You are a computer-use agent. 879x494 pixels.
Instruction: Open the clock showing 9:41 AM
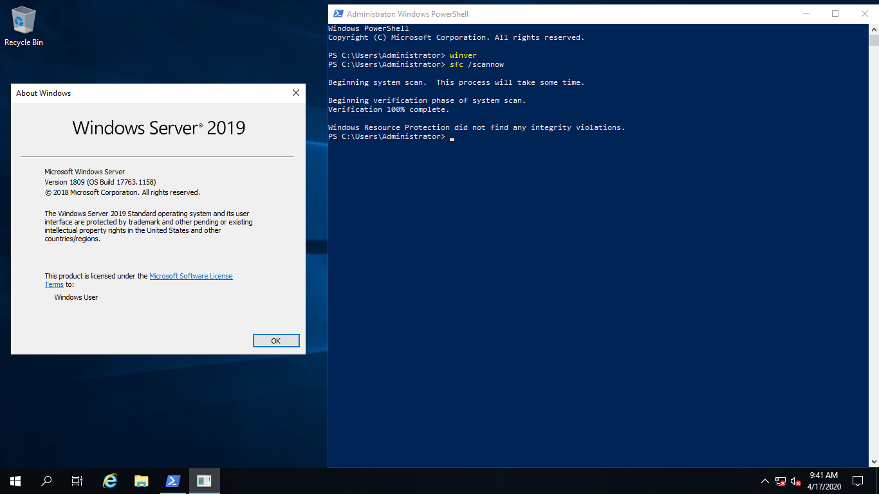[x=824, y=481]
